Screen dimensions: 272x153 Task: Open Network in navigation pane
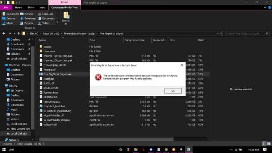coord(12,140)
